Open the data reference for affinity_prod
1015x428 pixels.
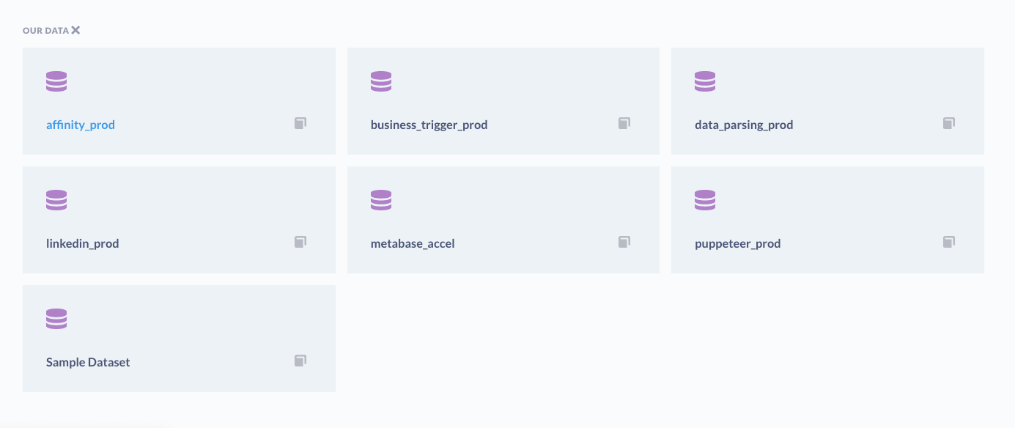click(x=300, y=123)
